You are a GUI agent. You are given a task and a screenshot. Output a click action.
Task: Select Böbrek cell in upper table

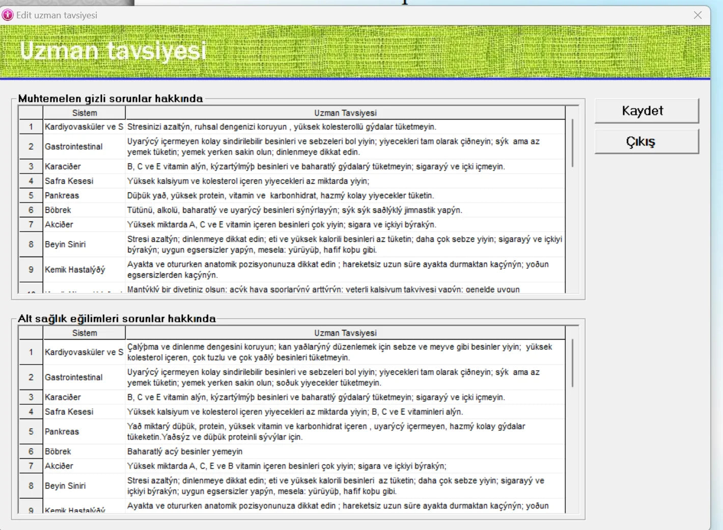pyautogui.click(x=84, y=210)
